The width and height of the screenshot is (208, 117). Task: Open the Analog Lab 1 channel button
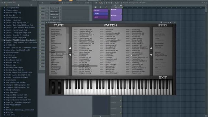click(54, 8)
